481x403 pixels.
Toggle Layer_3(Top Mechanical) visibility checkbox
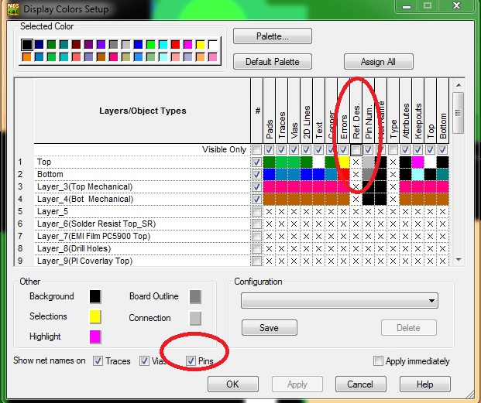point(256,186)
